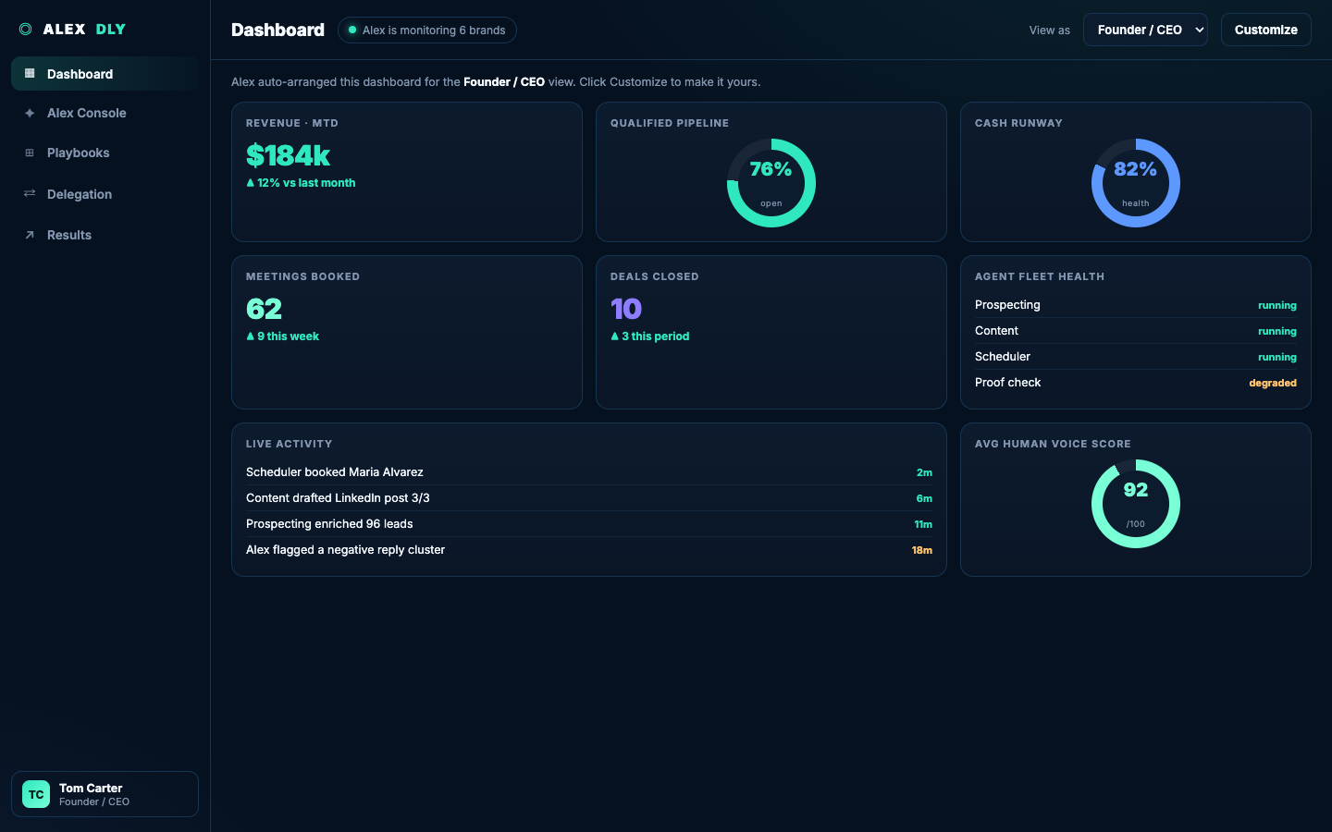
Task: Click the TC avatar badge
Action: pos(36,794)
